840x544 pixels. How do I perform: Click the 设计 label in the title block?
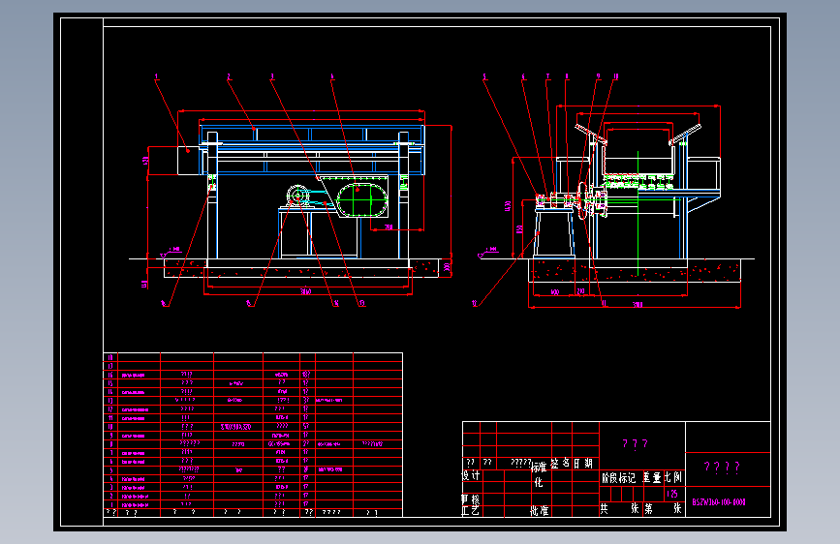coord(471,475)
